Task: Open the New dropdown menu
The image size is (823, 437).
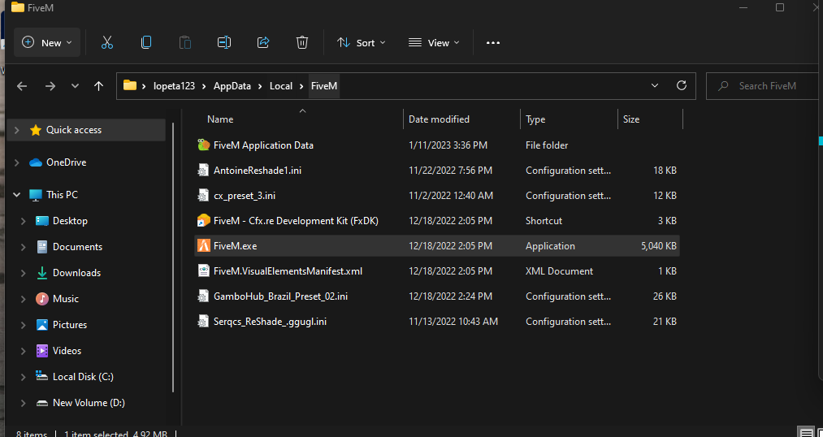Action: coord(46,42)
